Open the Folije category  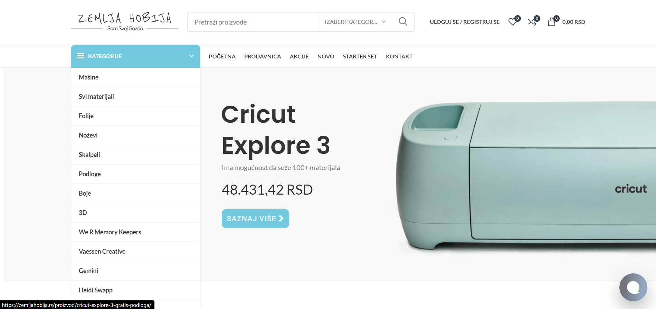135,116
